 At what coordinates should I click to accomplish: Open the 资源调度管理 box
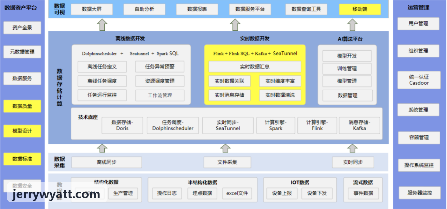coord(160,81)
